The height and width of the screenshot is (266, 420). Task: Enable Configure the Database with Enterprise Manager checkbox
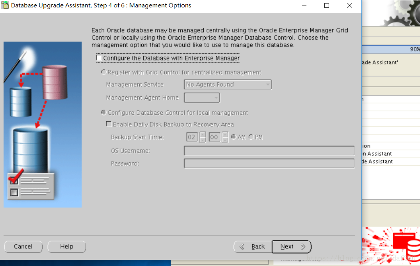pos(99,58)
